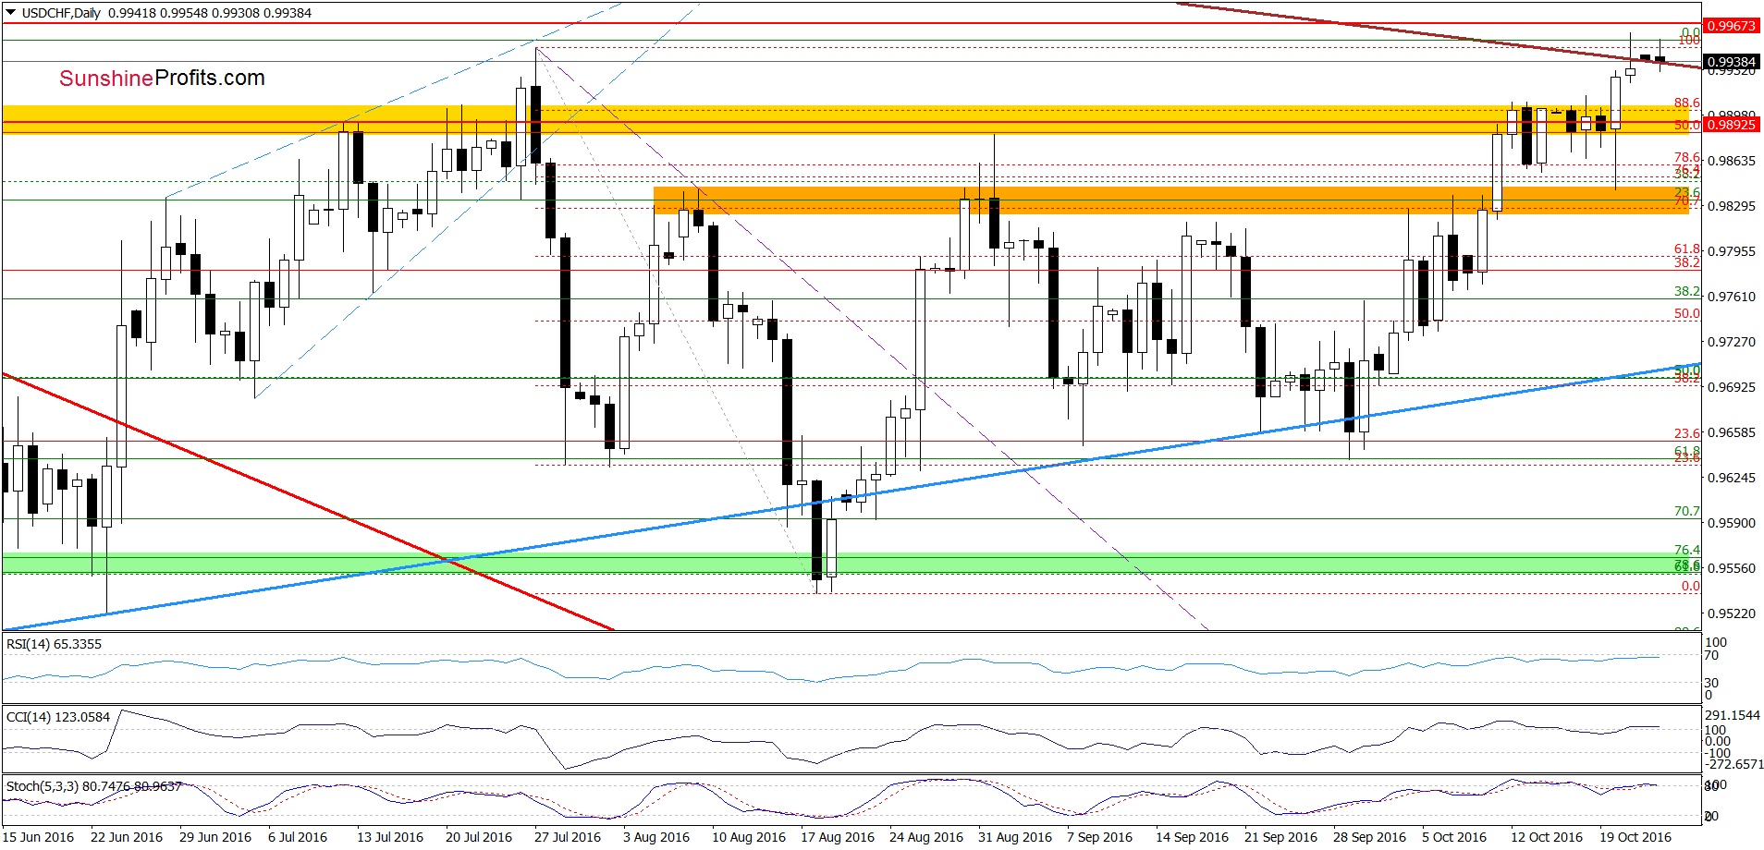Click the 0.97610 price axis value

pyautogui.click(x=1731, y=297)
